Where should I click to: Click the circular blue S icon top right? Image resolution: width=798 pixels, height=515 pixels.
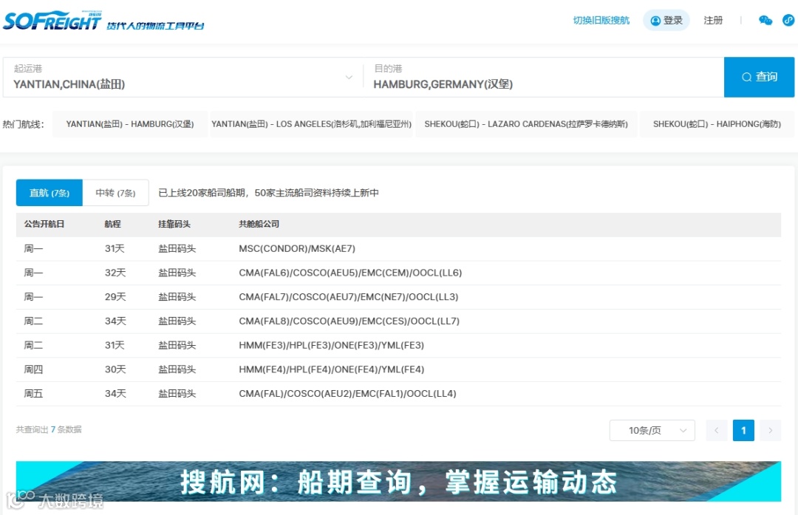tap(788, 20)
